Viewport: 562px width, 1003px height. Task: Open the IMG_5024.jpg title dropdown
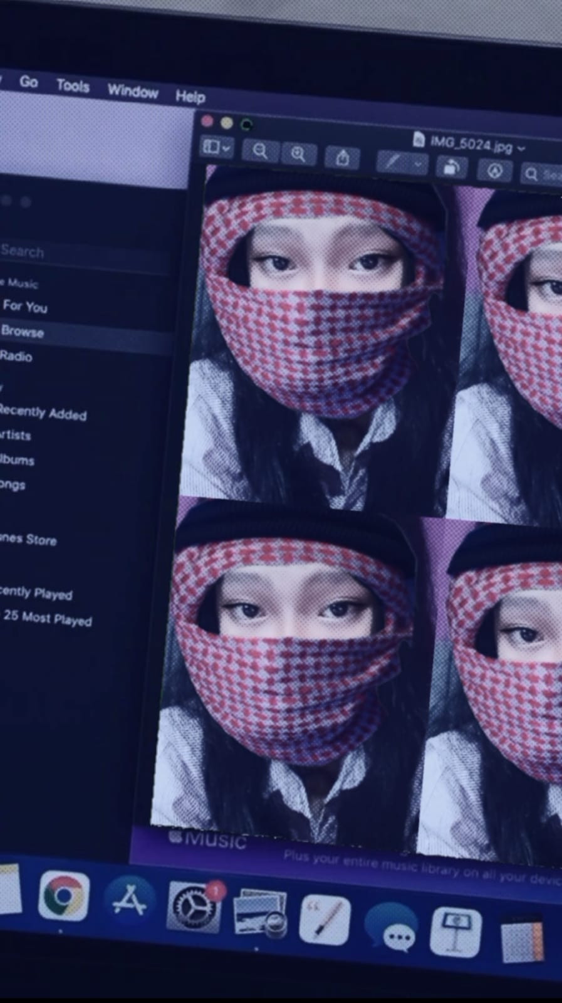[x=521, y=149]
